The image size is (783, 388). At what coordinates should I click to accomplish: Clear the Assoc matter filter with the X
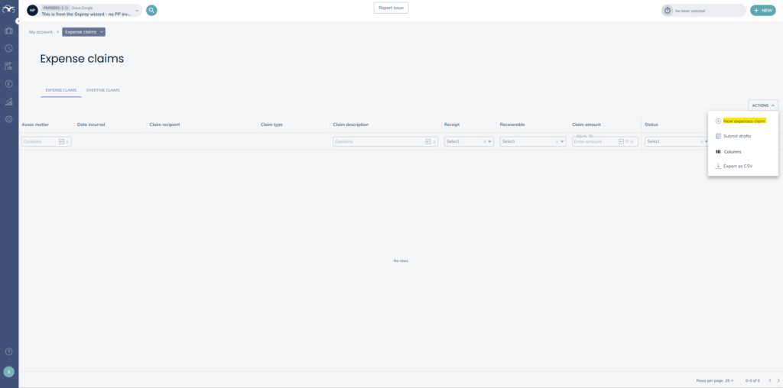click(67, 141)
